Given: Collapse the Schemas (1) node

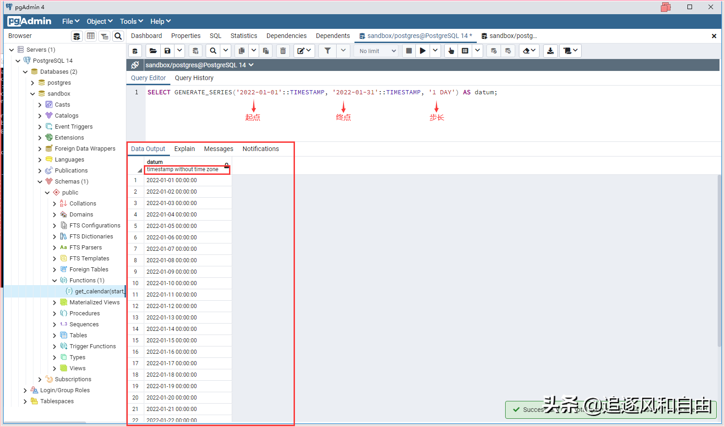Looking at the screenshot, I should click(40, 182).
